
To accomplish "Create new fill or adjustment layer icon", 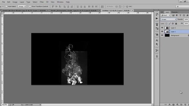I will click(x=177, y=105).
